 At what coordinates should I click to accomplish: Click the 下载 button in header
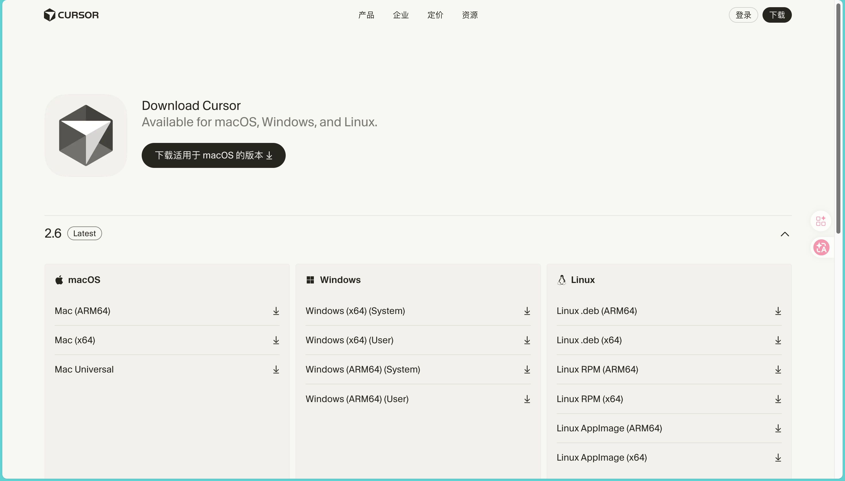(777, 15)
